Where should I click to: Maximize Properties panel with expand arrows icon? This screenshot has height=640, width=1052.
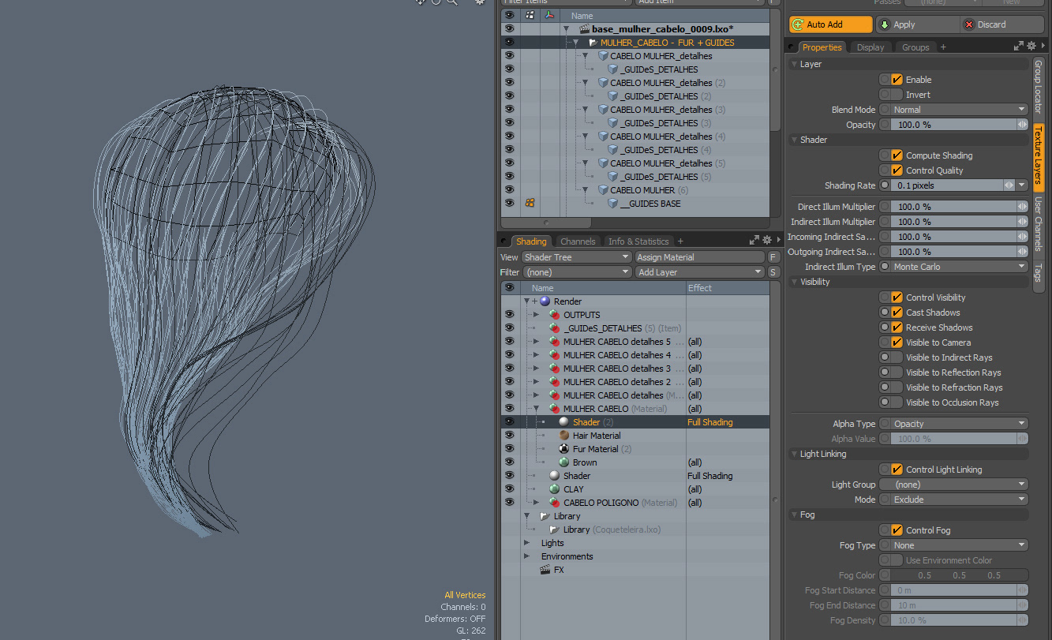coord(1019,47)
